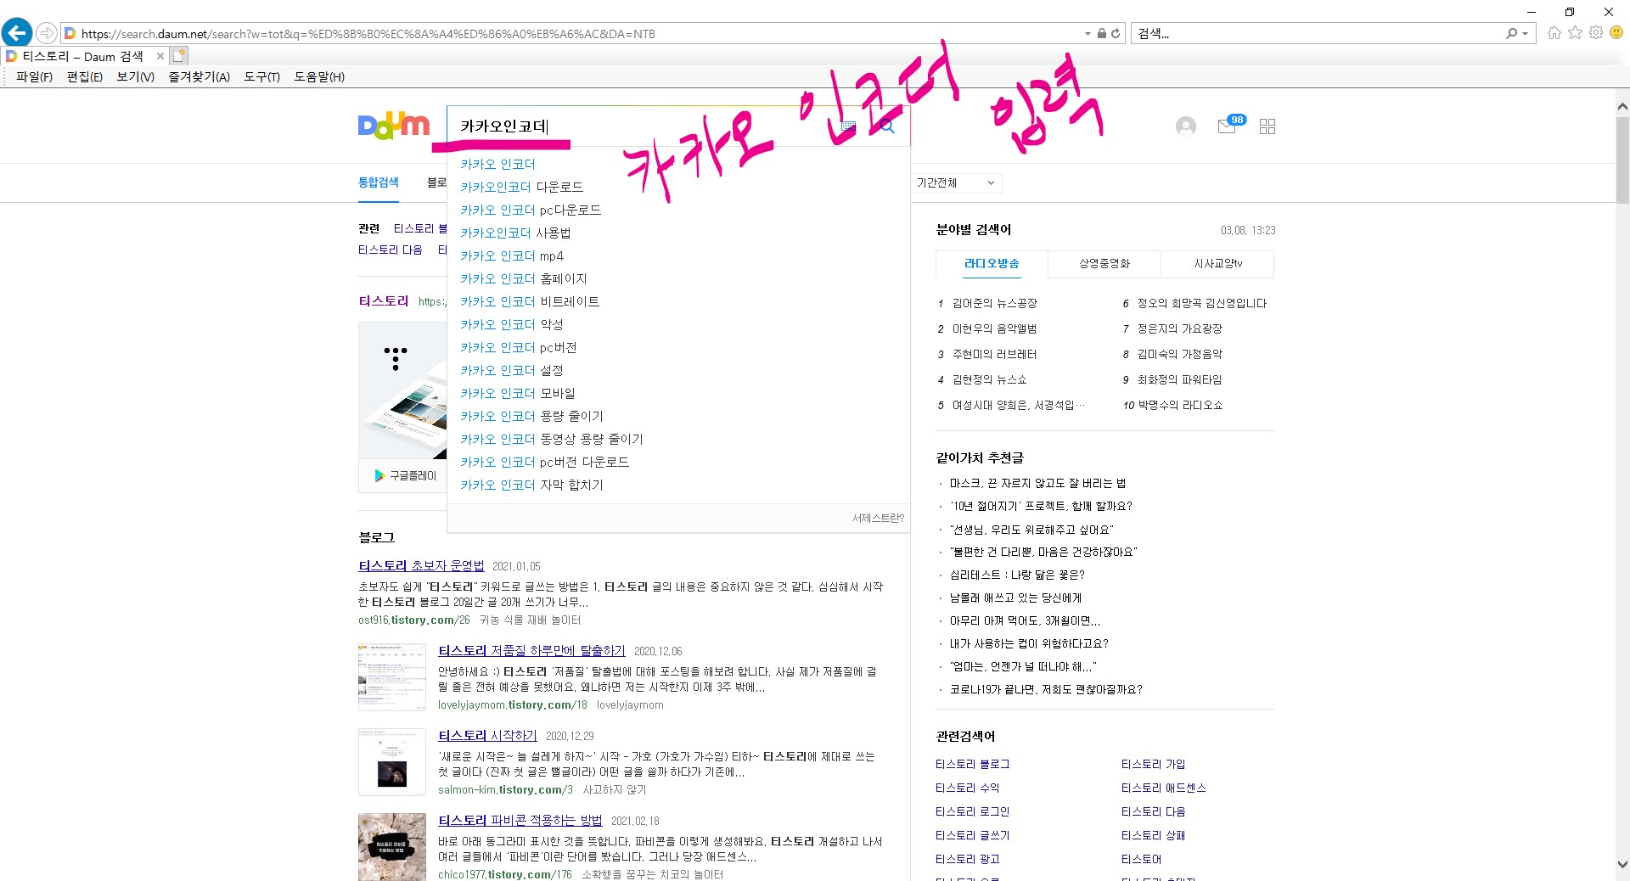1630x881 pixels.
Task: Open related search 티스토리 애드센스
Action: coord(1163,788)
